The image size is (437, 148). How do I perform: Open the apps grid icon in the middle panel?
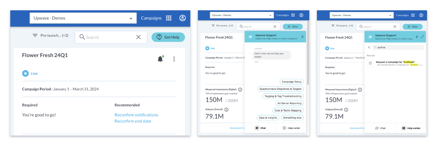click(293, 15)
